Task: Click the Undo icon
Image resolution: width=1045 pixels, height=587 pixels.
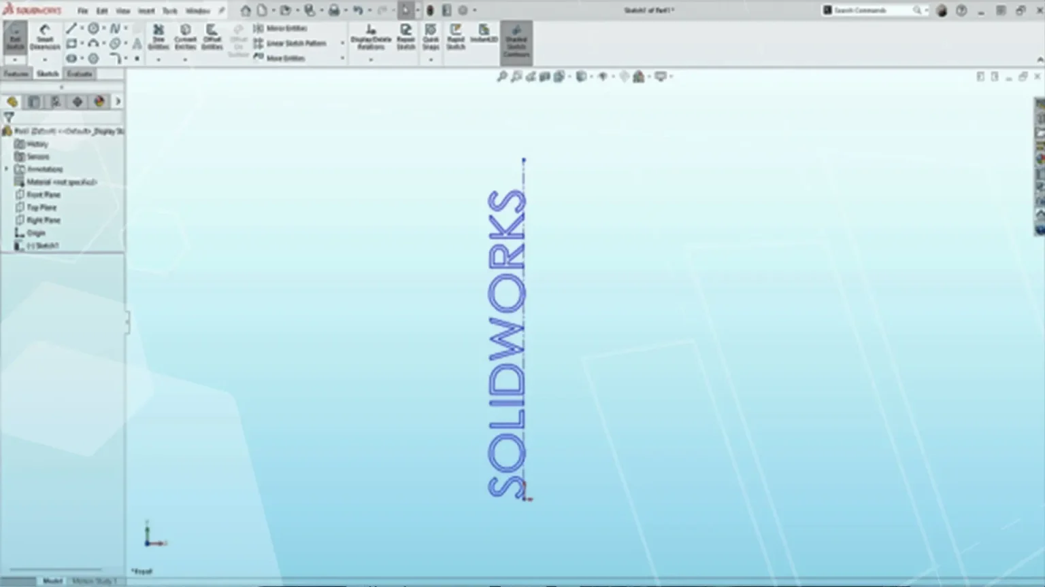Action: pos(358,10)
